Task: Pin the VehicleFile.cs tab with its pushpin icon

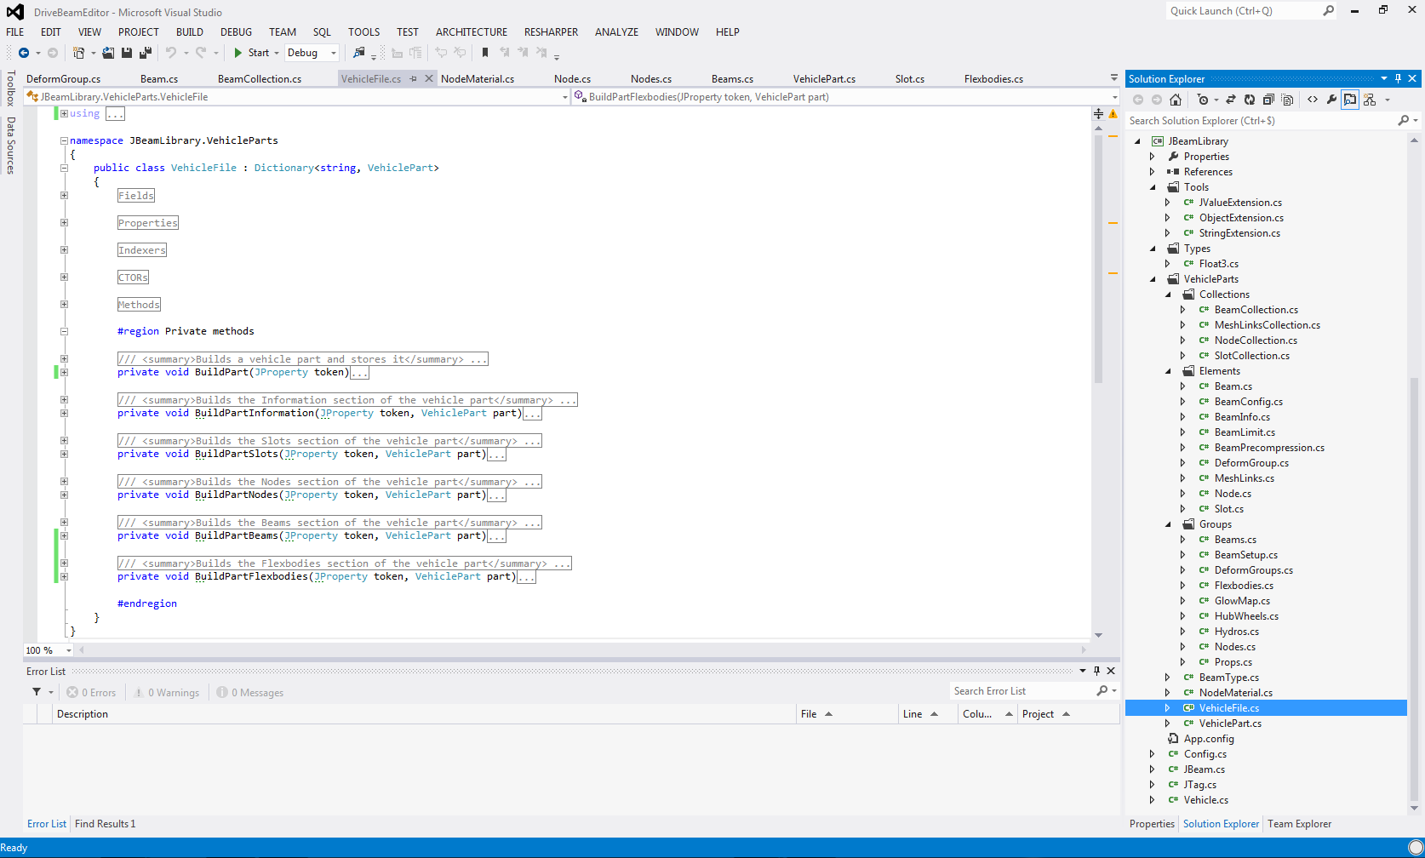Action: [414, 78]
